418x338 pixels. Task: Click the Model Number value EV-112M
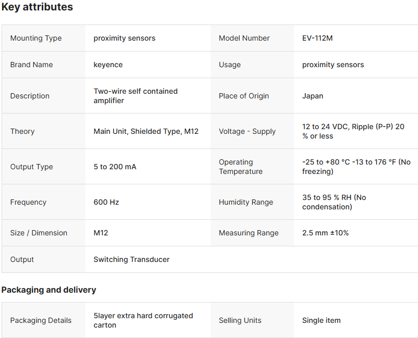[x=317, y=38]
